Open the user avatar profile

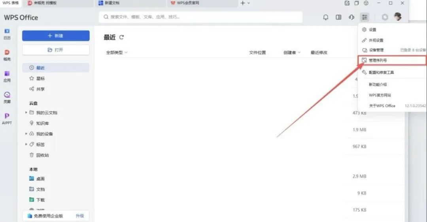(x=398, y=17)
